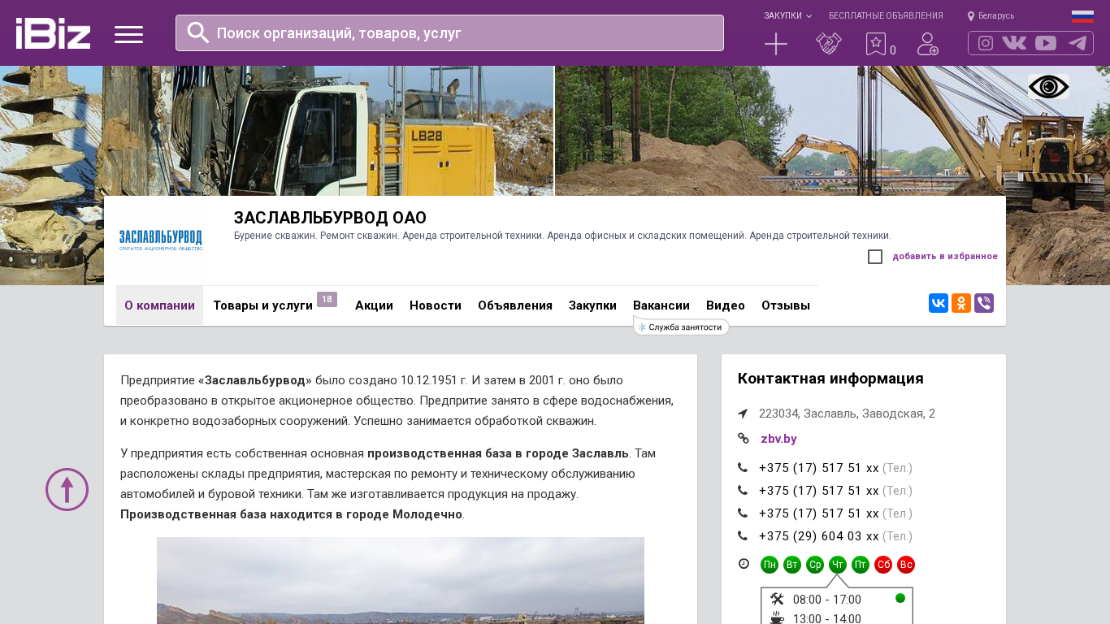
Task: Click the plus add icon
Action: [776, 44]
